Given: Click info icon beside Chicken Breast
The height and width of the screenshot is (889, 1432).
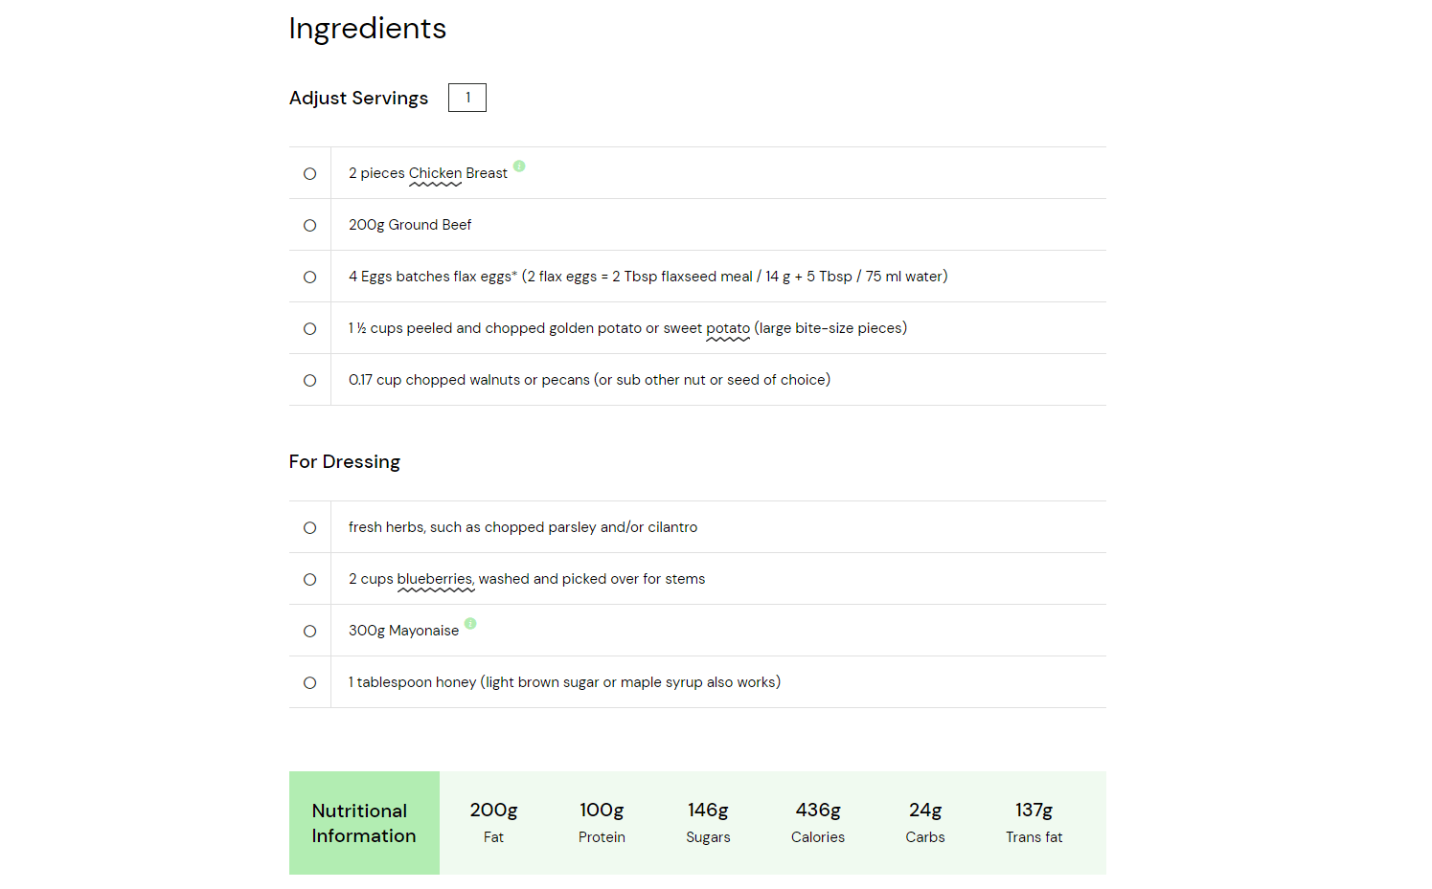Looking at the screenshot, I should [519, 166].
